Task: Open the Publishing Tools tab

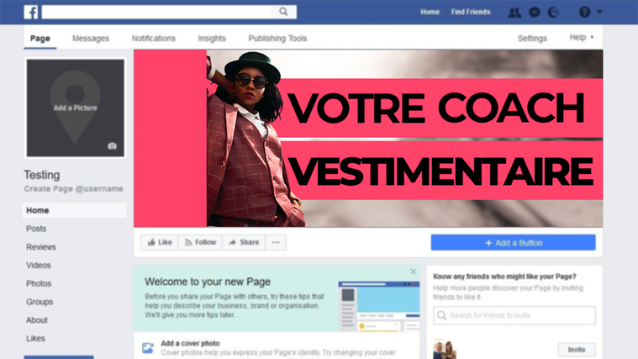Action: point(277,39)
